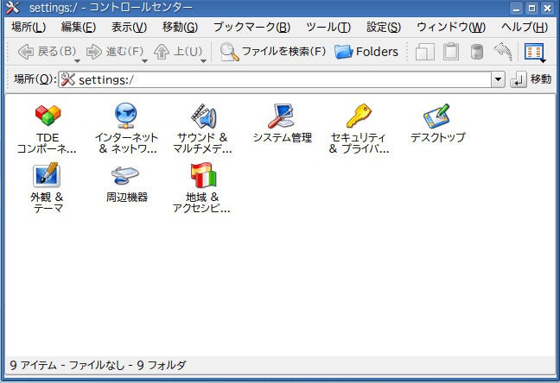Open the ブックマーク(B) menu

click(251, 27)
